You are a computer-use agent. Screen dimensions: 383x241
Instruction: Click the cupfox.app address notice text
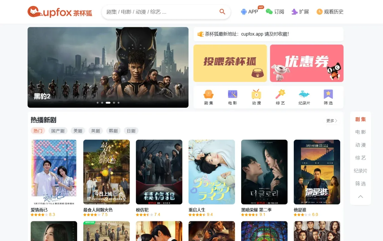pyautogui.click(x=247, y=34)
